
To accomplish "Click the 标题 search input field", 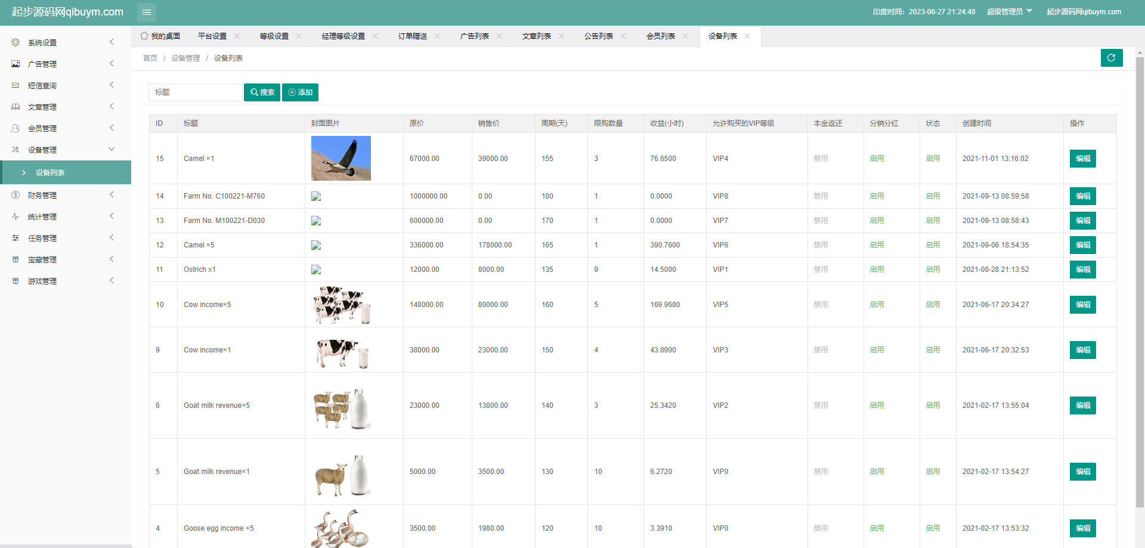I will 195,92.
